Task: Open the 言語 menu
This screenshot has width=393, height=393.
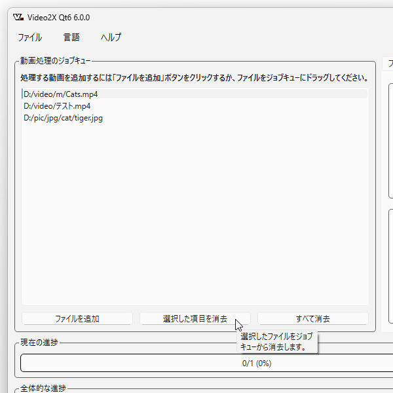Action: (x=71, y=37)
